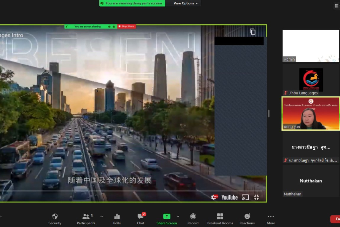
Task: Click the deng yan name label
Action: click(x=292, y=127)
